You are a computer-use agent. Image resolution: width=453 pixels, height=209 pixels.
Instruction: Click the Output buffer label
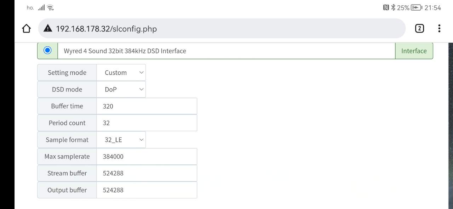point(67,190)
